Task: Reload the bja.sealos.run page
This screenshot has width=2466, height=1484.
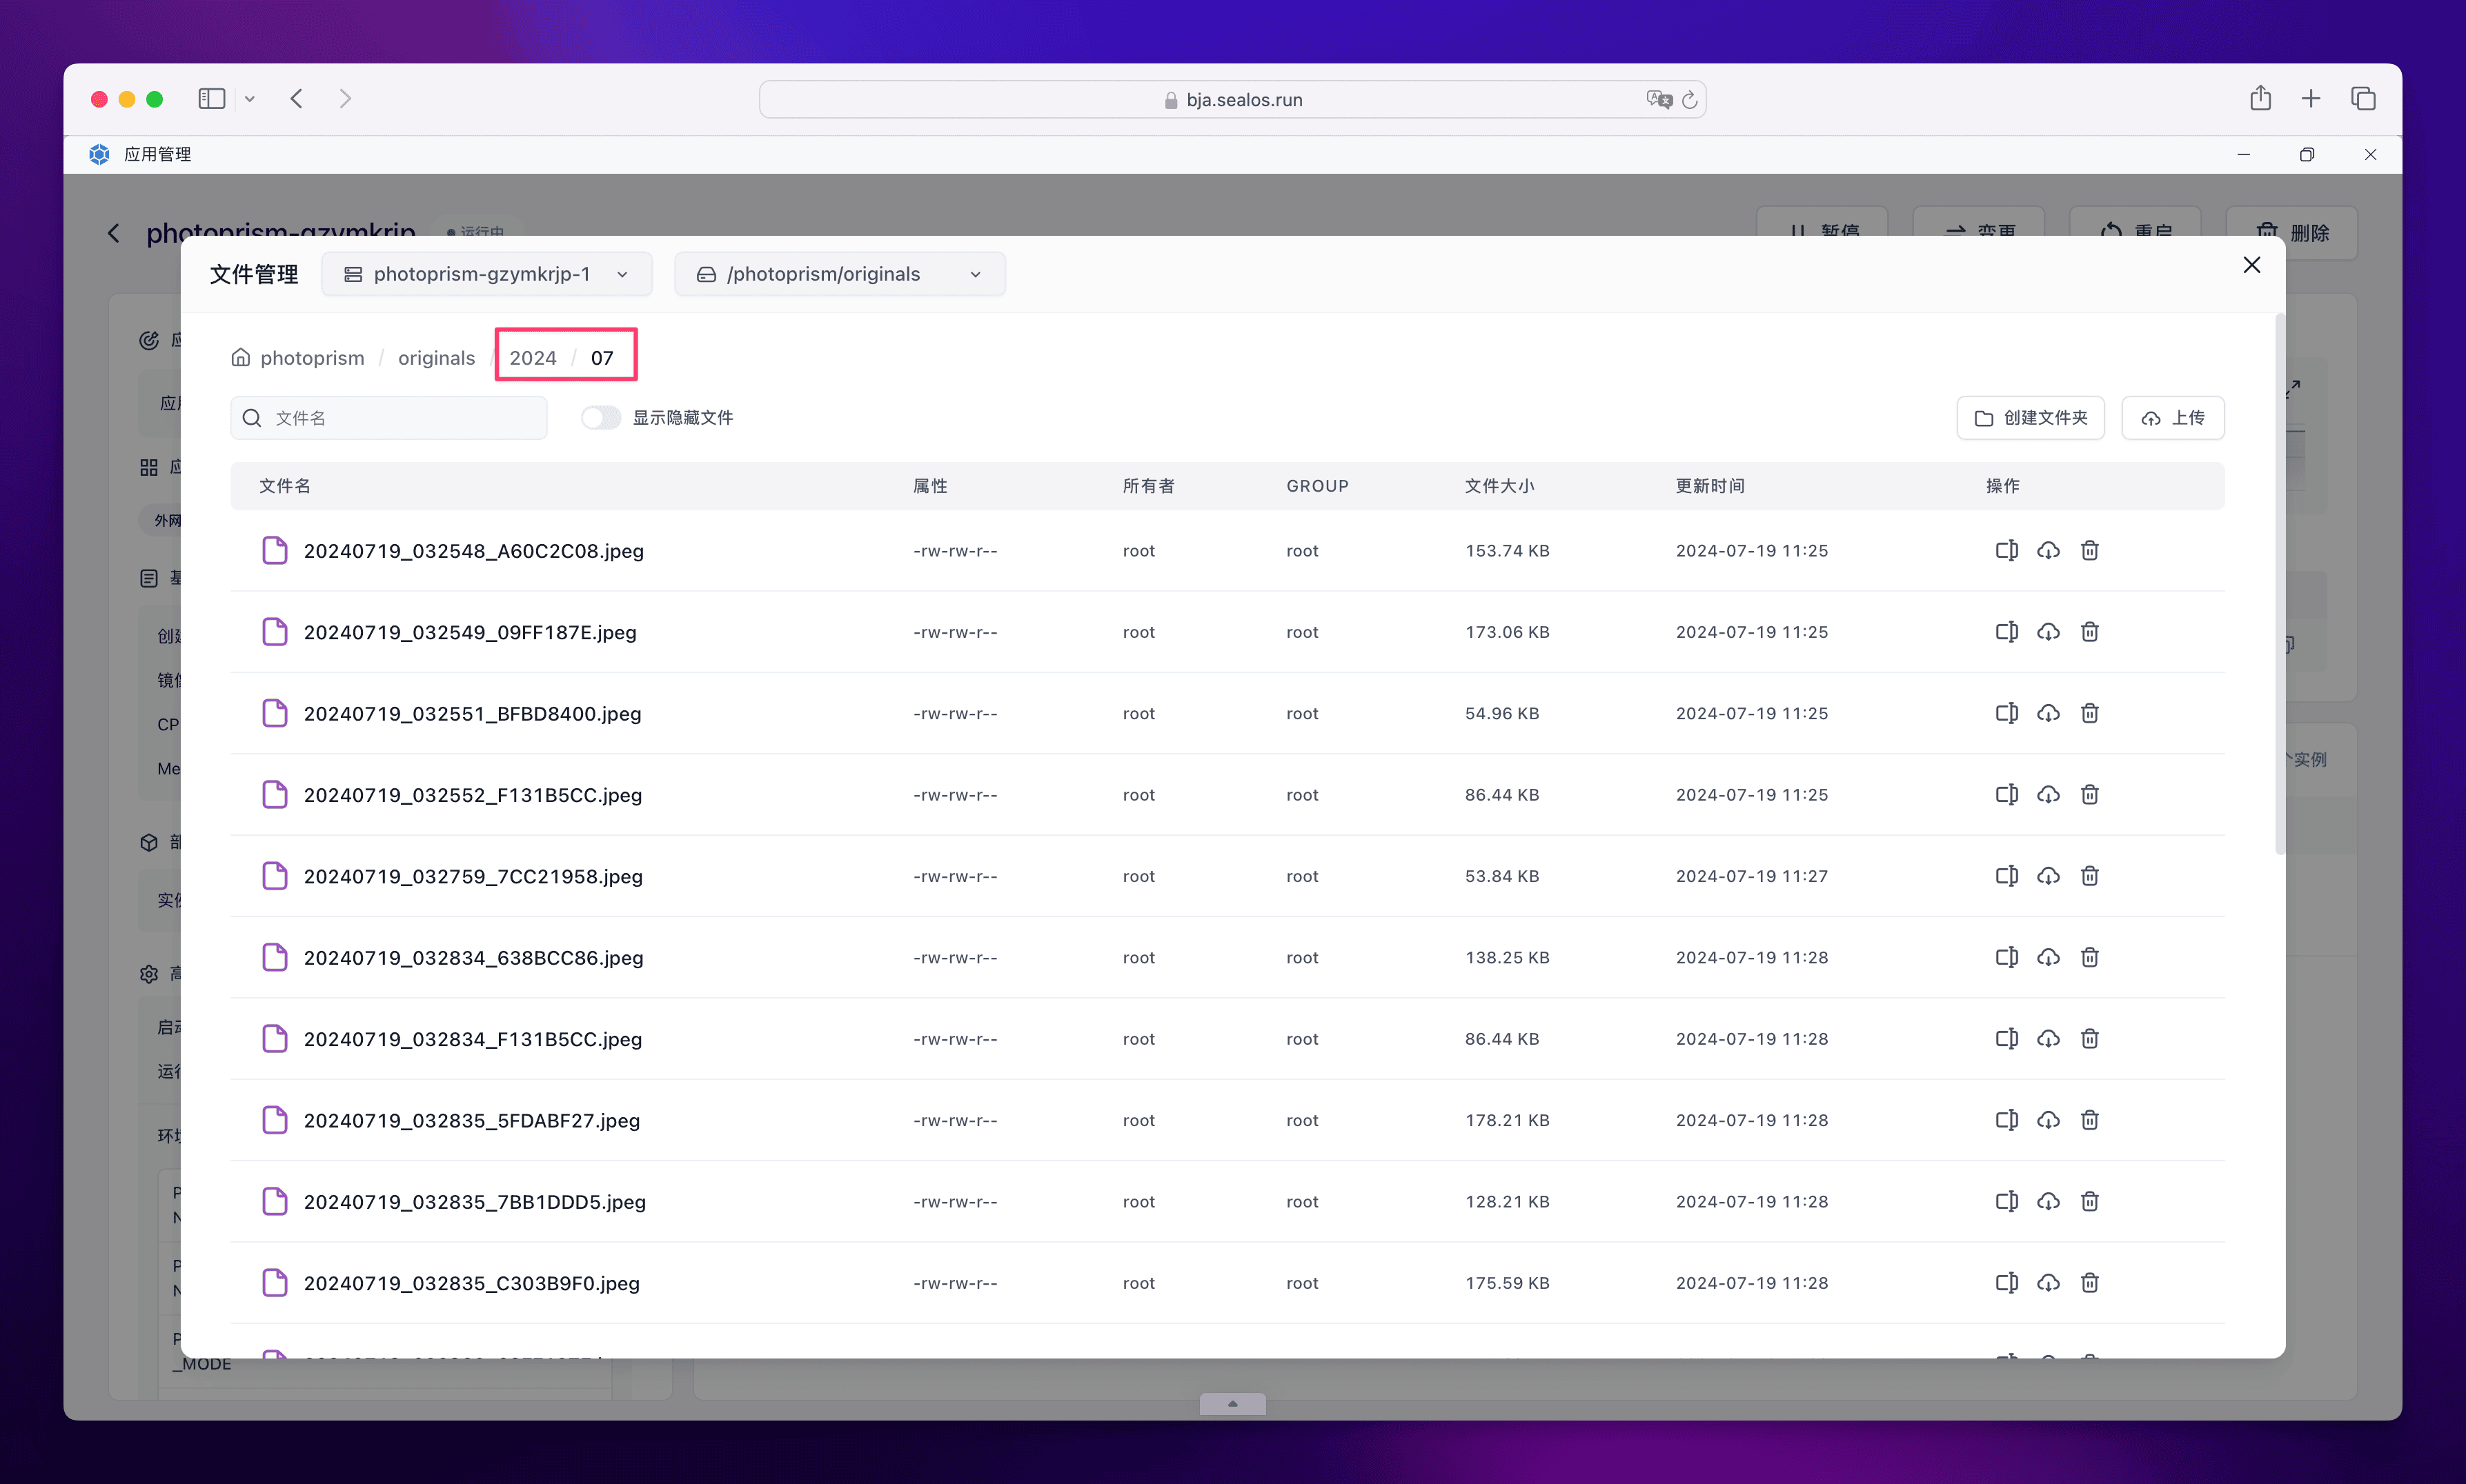Action: (1690, 100)
